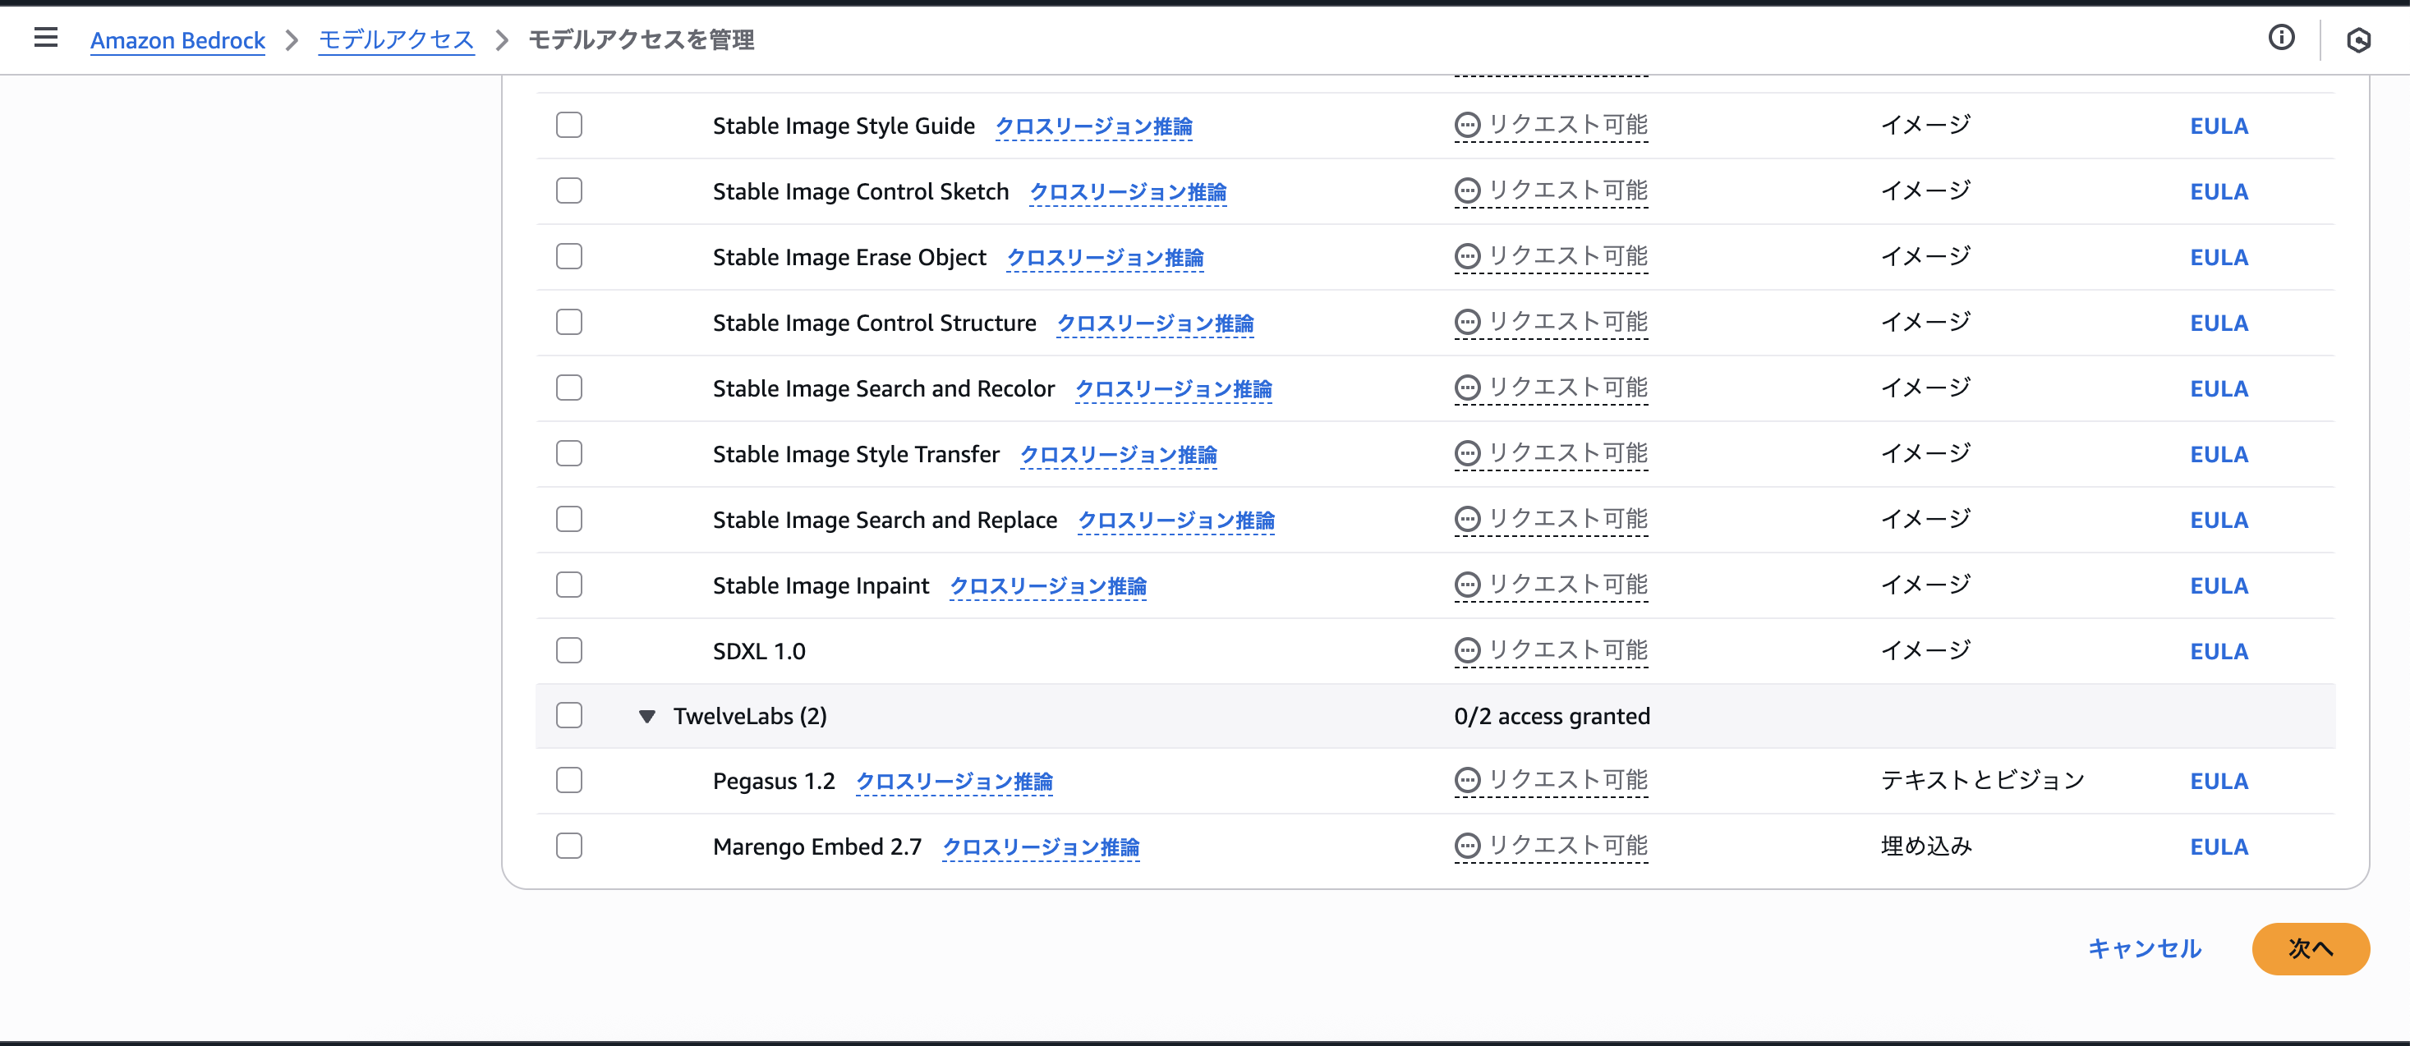Select all TwelveLabs models checkbox

[568, 716]
